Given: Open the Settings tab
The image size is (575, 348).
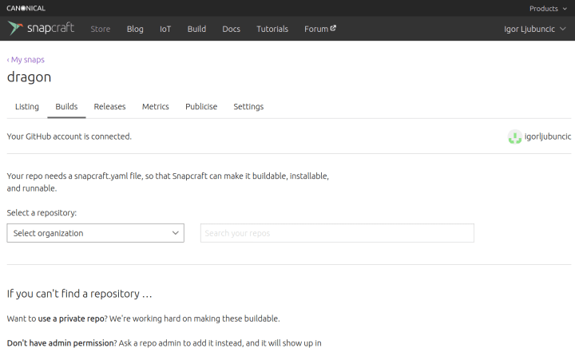Looking at the screenshot, I should point(248,107).
